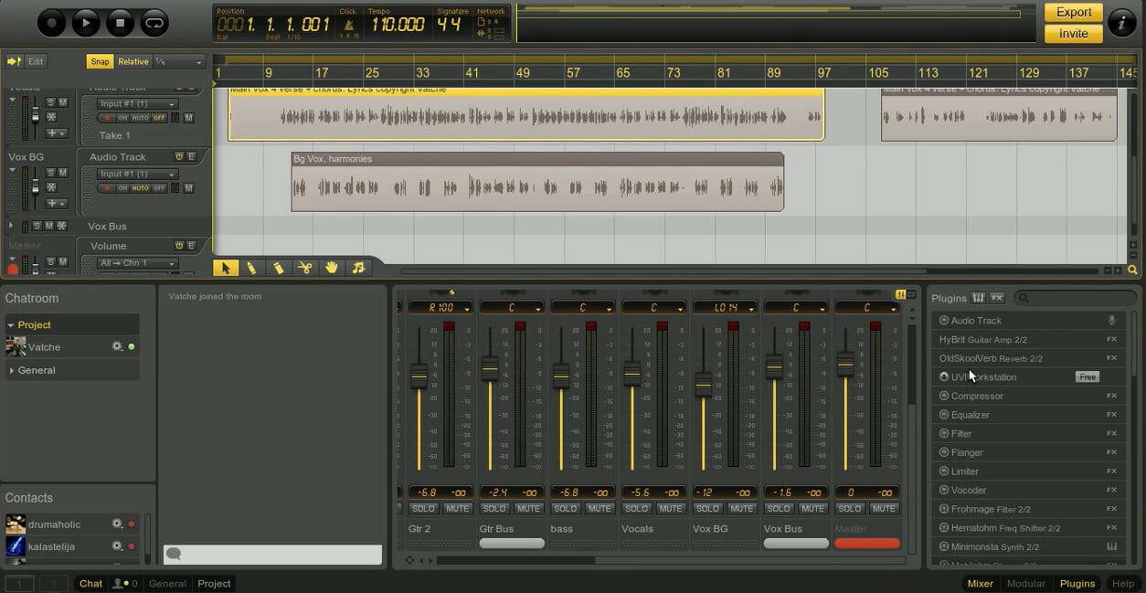The image size is (1146, 593).
Task: Select the musical note editing tool
Action: [357, 267]
